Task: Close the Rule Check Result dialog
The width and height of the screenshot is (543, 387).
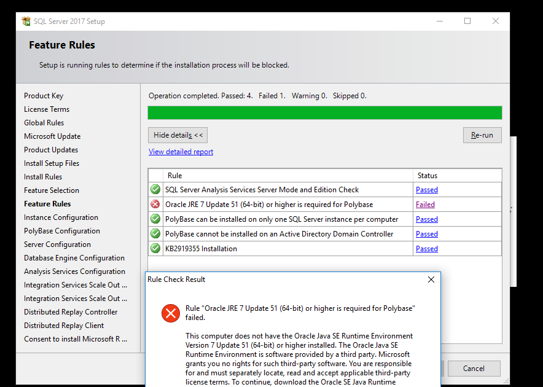Action: (x=431, y=279)
